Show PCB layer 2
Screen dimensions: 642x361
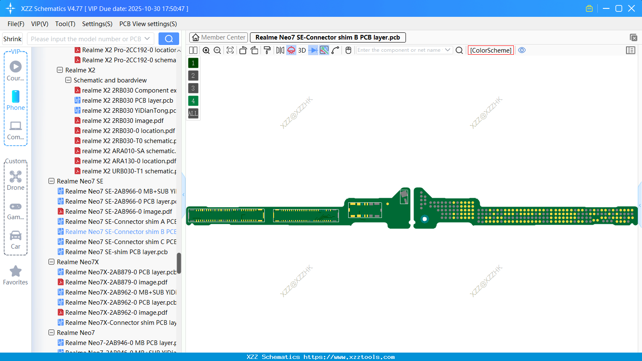click(193, 76)
